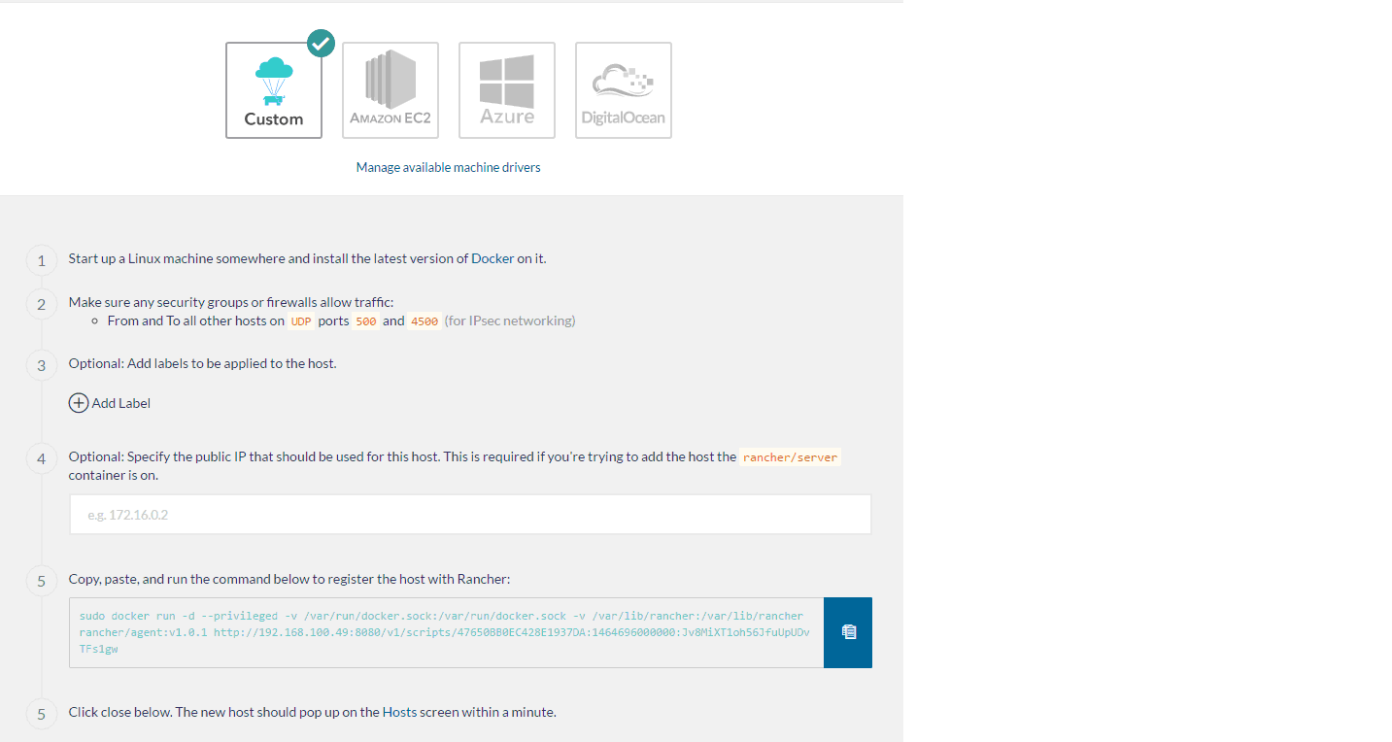Click 'Make sure any security groups' text
Viewport: 1392px width, 742px height.
coord(231,302)
